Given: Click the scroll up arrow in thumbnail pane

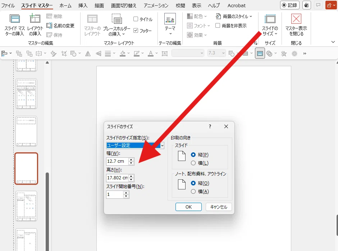Looking at the screenshot, I should [47, 63].
